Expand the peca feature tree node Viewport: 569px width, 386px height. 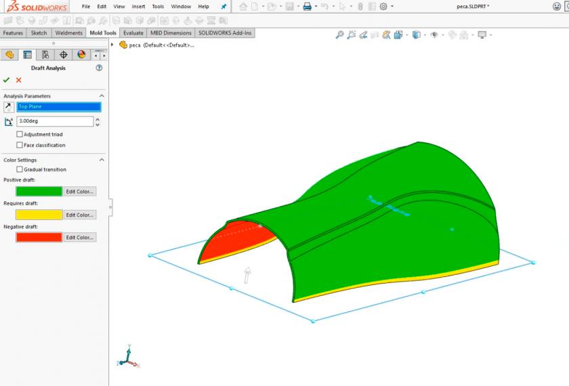[x=112, y=45]
